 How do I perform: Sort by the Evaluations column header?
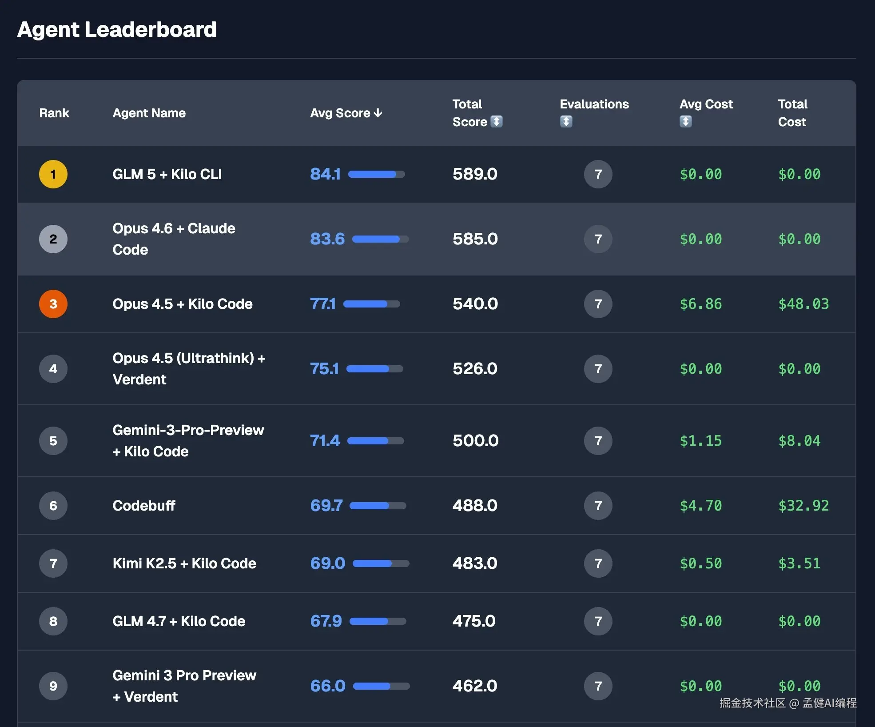[594, 104]
